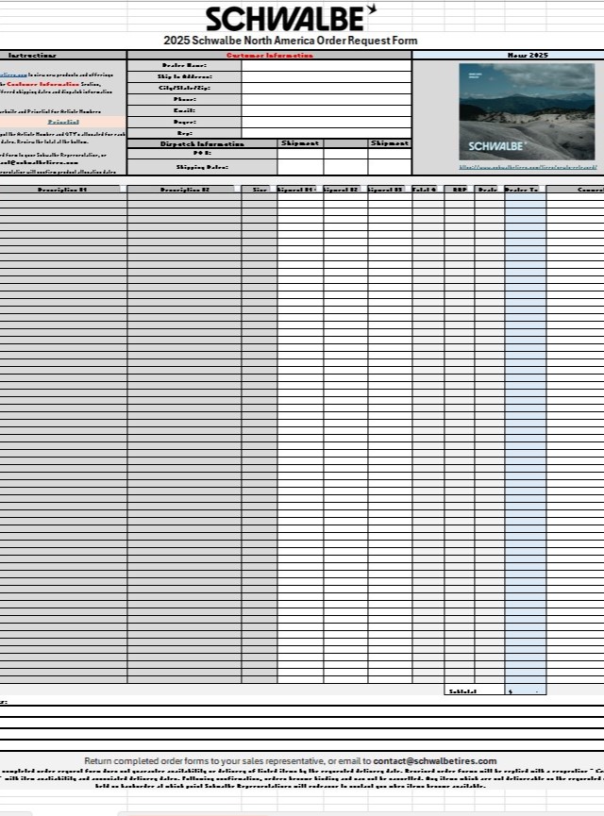Click the Shipment #2 column header
Viewport: 604px width, 816px height.
(345, 190)
